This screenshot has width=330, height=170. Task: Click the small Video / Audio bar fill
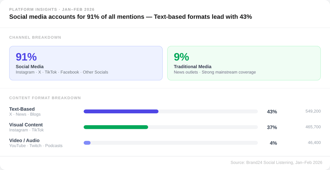click(87, 143)
